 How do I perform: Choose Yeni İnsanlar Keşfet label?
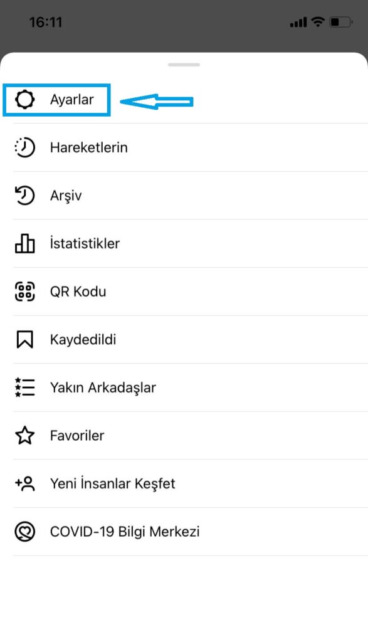click(113, 483)
